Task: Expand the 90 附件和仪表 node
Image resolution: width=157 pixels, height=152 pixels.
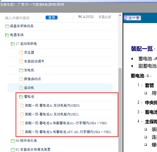Action: click(26, 141)
